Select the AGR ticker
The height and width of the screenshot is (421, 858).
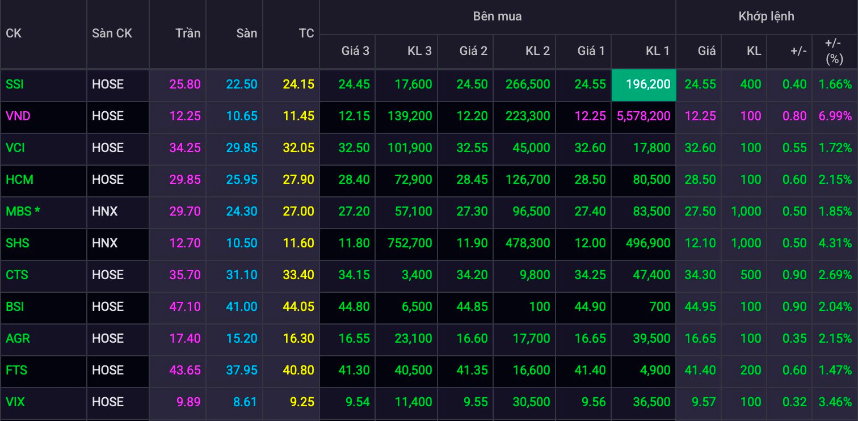point(18,339)
